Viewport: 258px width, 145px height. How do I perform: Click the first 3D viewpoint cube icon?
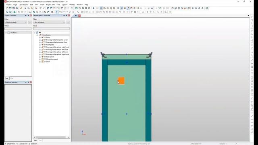pos(173,8)
